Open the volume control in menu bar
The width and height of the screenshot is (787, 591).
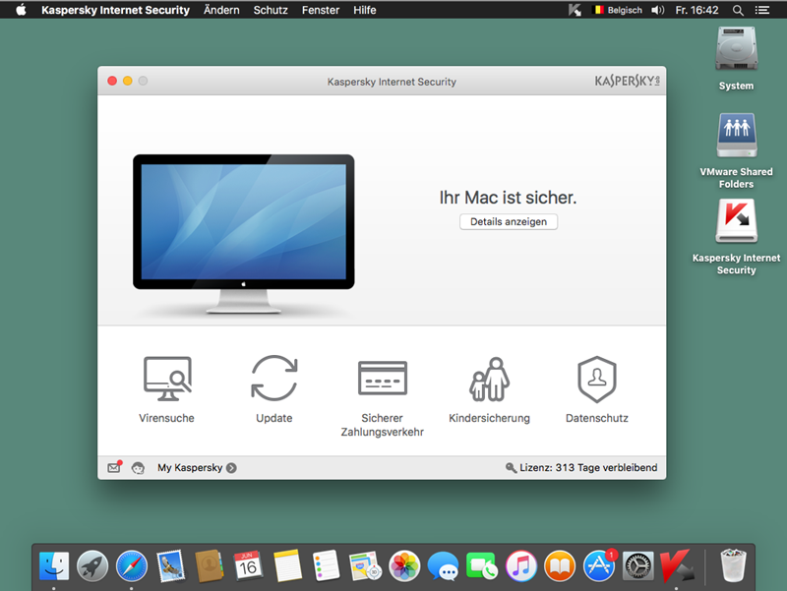click(657, 10)
